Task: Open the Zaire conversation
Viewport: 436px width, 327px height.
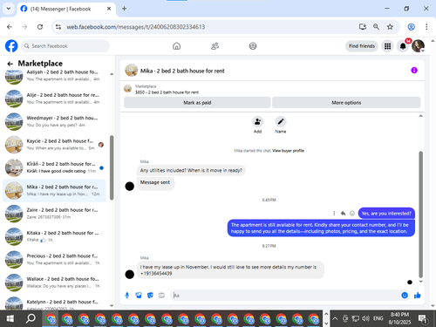Action: [54, 214]
